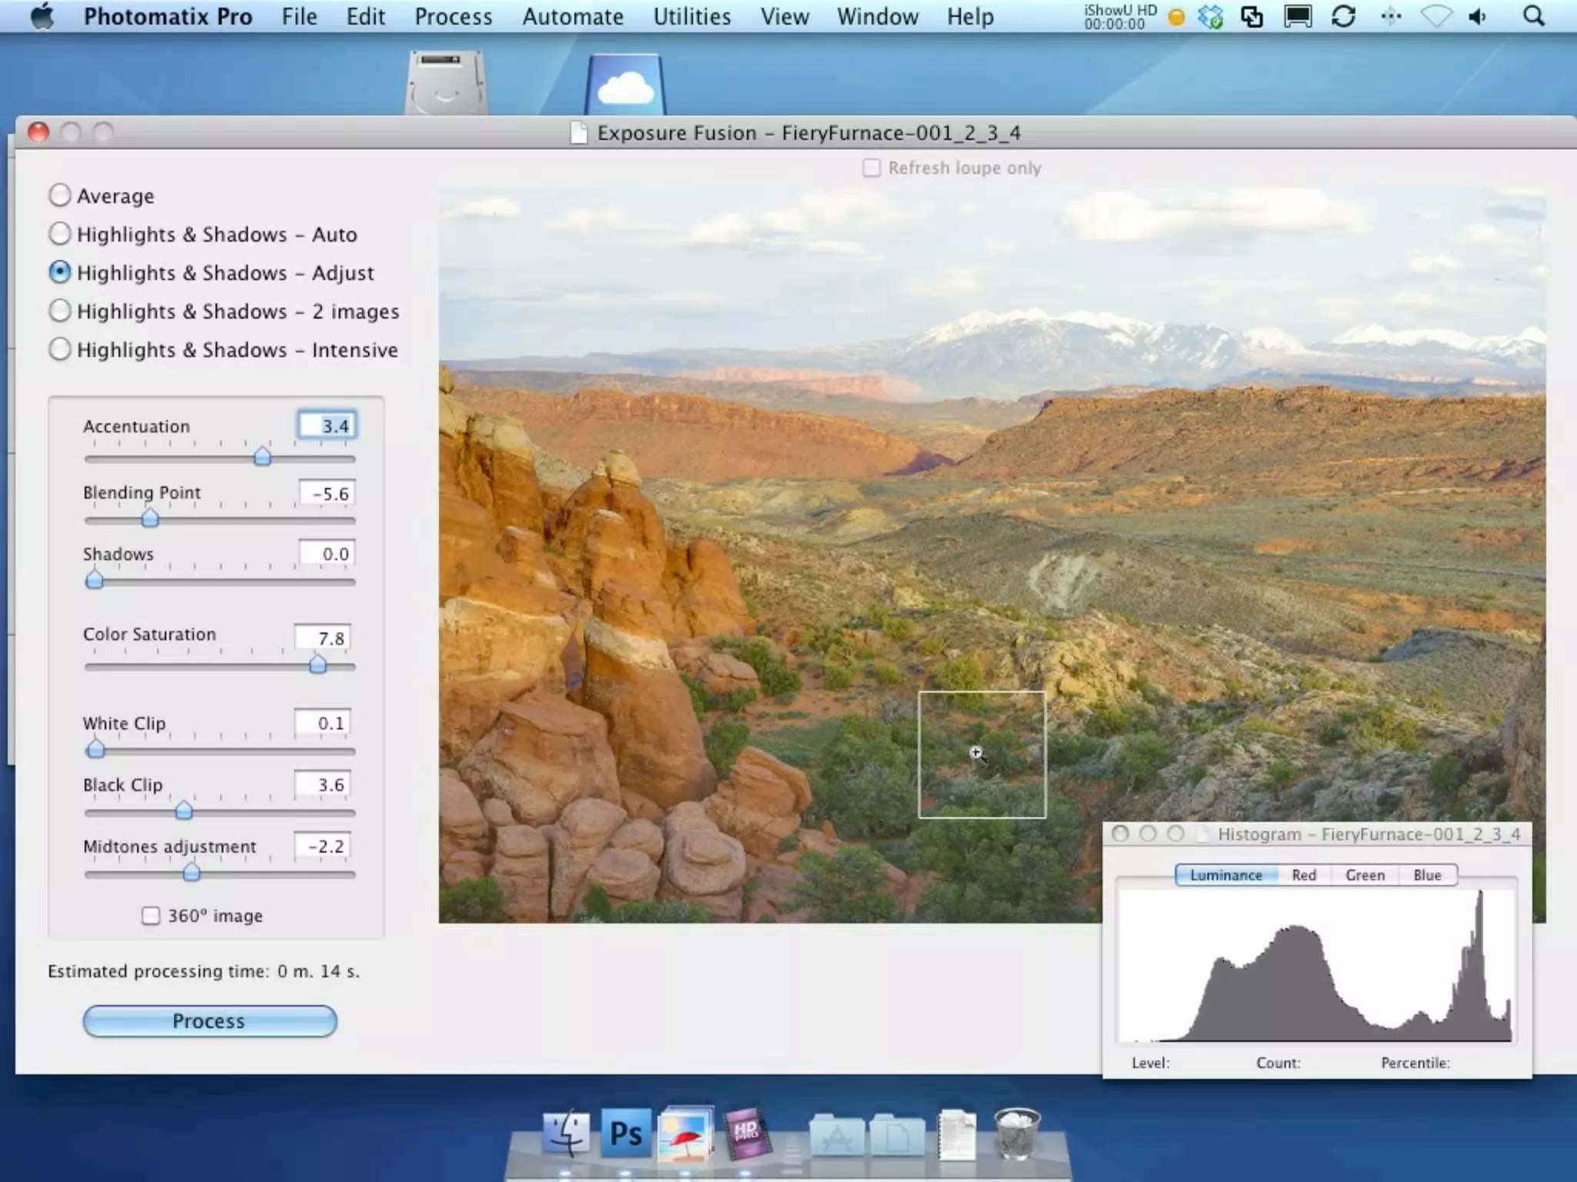Click the Photomatix beach umbrella dock icon

(x=685, y=1133)
